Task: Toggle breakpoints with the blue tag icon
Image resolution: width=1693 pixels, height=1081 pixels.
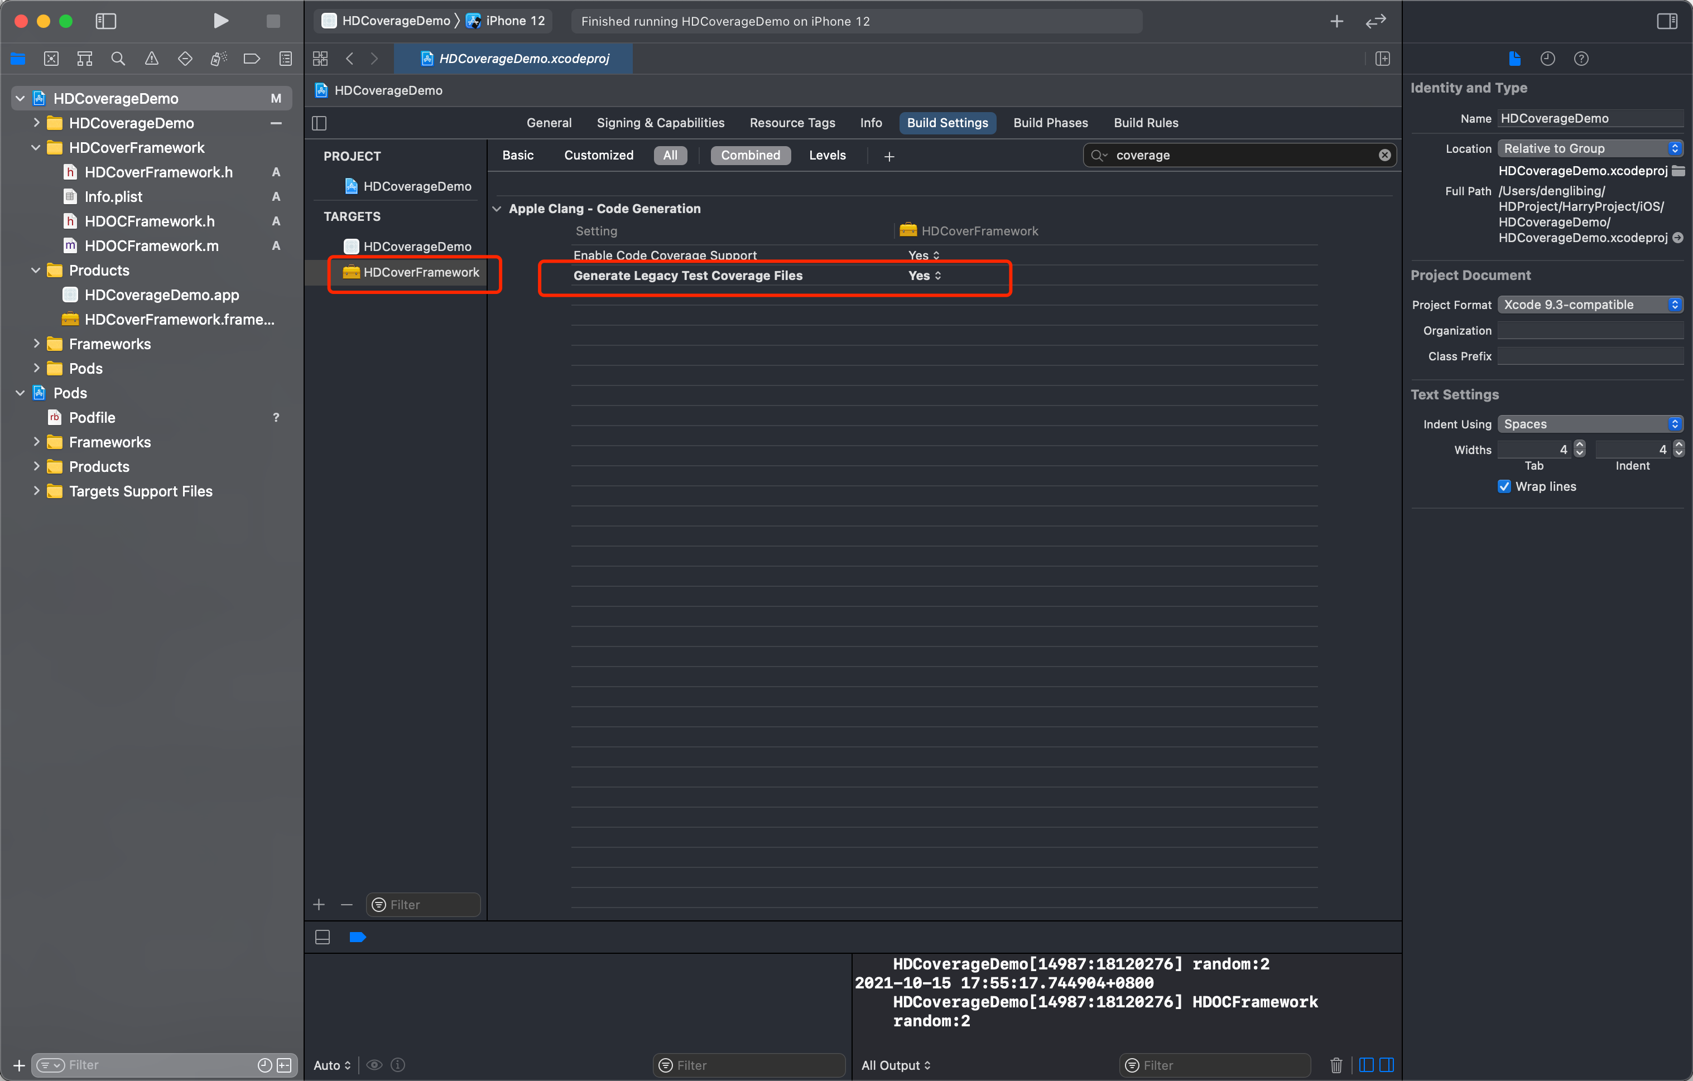Action: click(357, 936)
